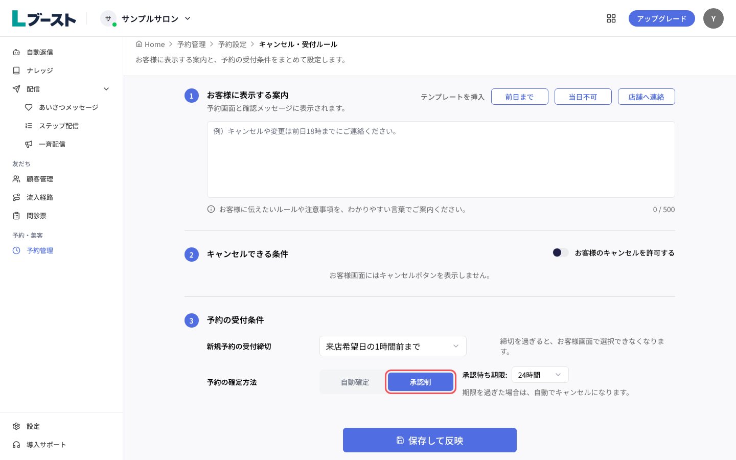
Task: Insert the 店舗へ連絡 template
Action: click(x=646, y=97)
